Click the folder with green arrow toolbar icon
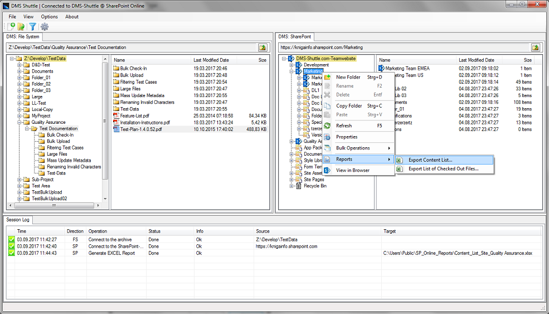Image resolution: width=549 pixels, height=314 pixels. (x=21, y=27)
